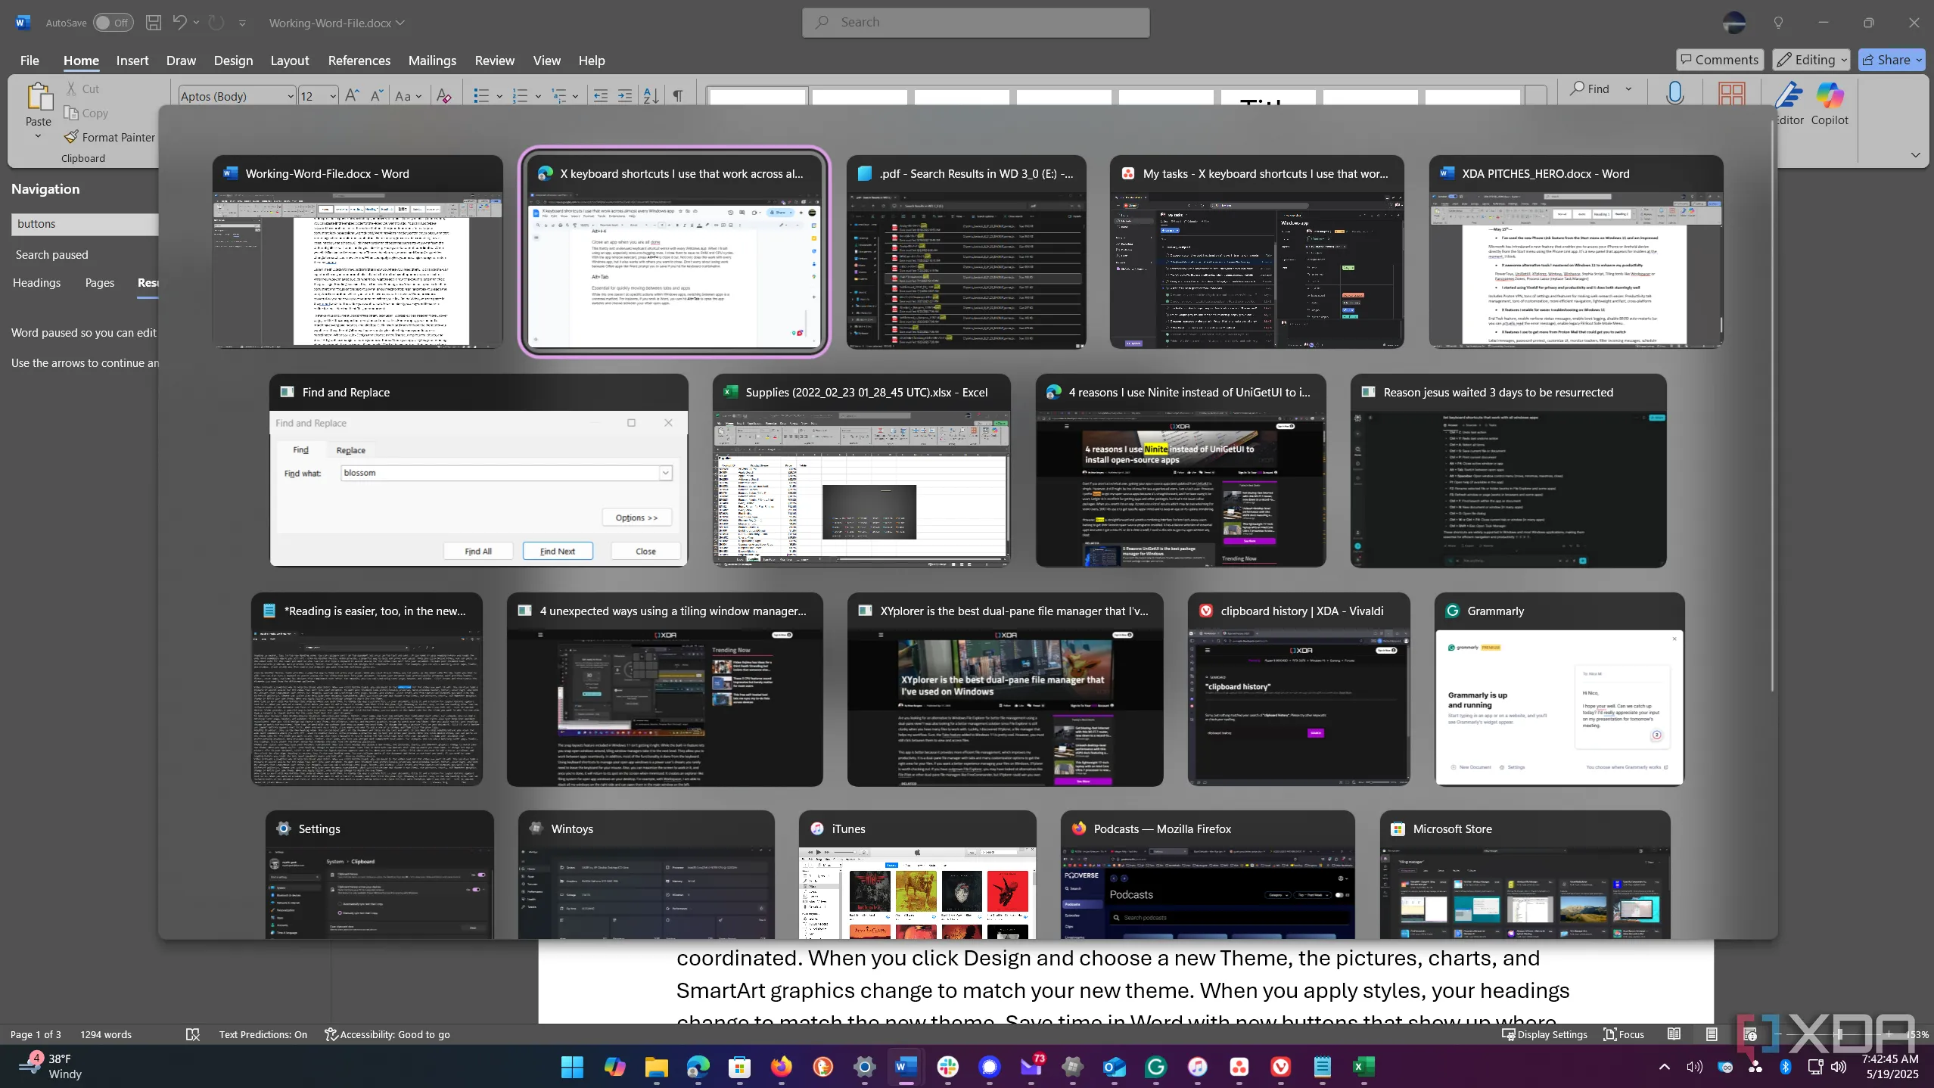Click the Clear All Formatting icon
The height and width of the screenshot is (1088, 1934).
444,95
